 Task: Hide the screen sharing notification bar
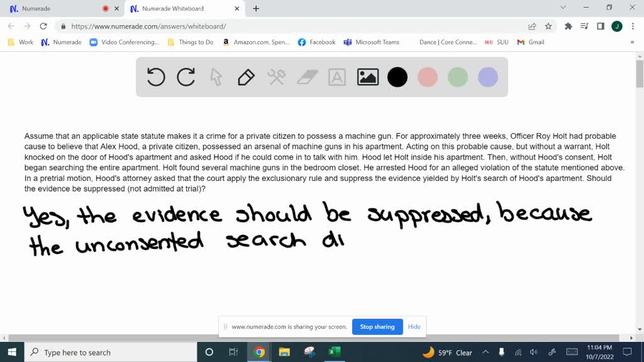click(414, 327)
